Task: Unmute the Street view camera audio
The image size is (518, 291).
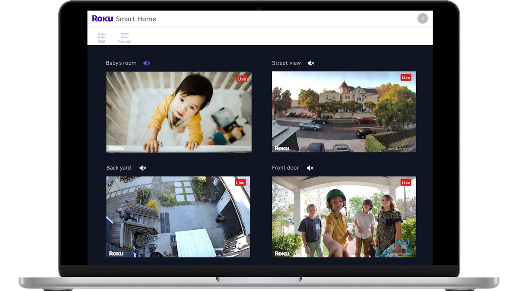Action: click(311, 63)
